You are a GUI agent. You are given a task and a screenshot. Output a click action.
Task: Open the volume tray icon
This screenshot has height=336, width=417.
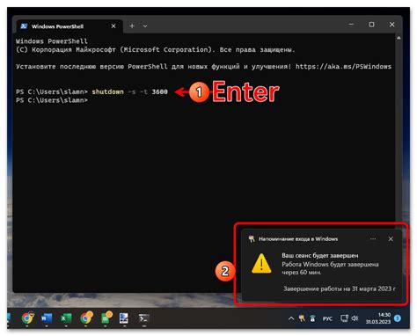355,318
